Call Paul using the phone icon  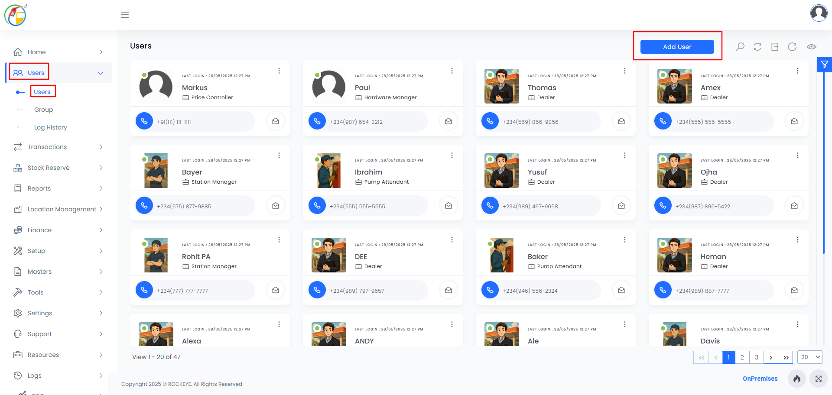click(x=317, y=121)
